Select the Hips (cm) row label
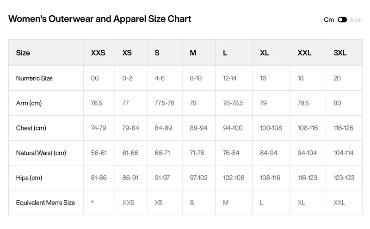This screenshot has height=229, width=370. pos(29,178)
